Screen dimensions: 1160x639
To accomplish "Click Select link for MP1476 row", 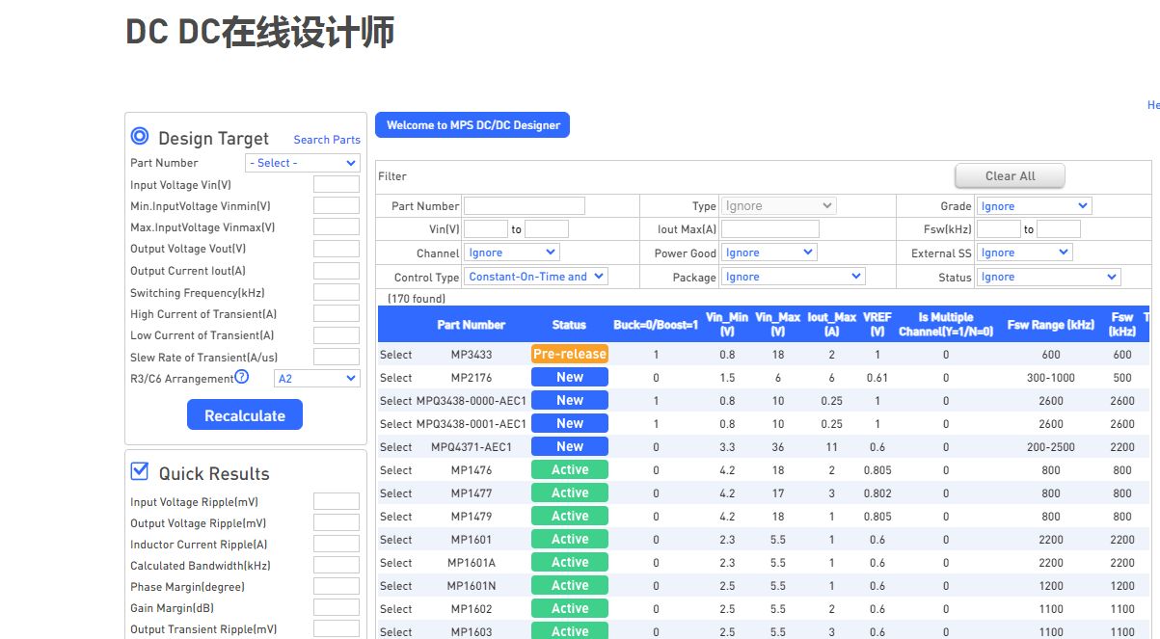I will [x=395, y=470].
